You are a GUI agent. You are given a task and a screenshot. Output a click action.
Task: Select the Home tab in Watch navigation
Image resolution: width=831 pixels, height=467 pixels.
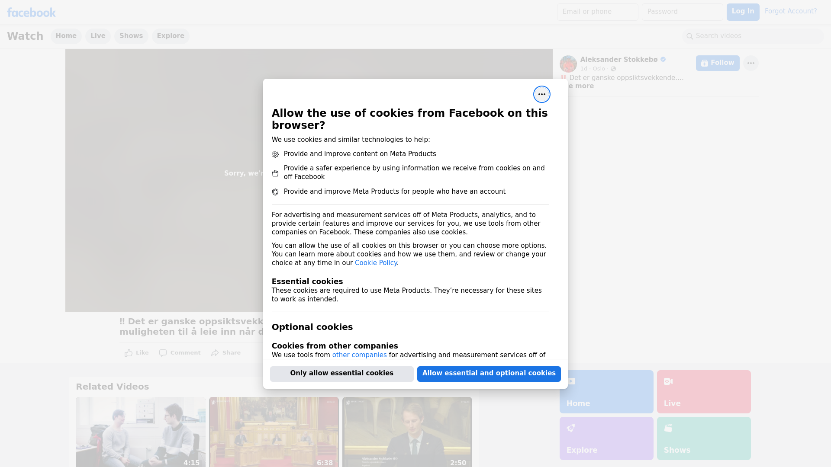pos(66,36)
